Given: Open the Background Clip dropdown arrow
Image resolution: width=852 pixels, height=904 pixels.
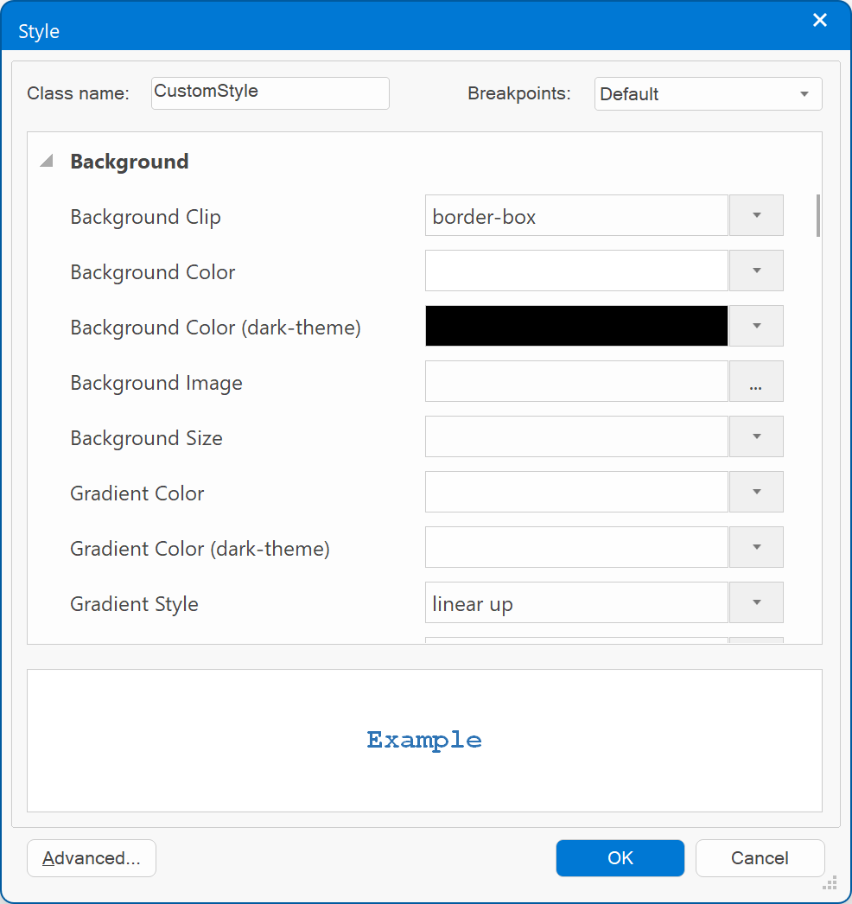Looking at the screenshot, I should 756,216.
